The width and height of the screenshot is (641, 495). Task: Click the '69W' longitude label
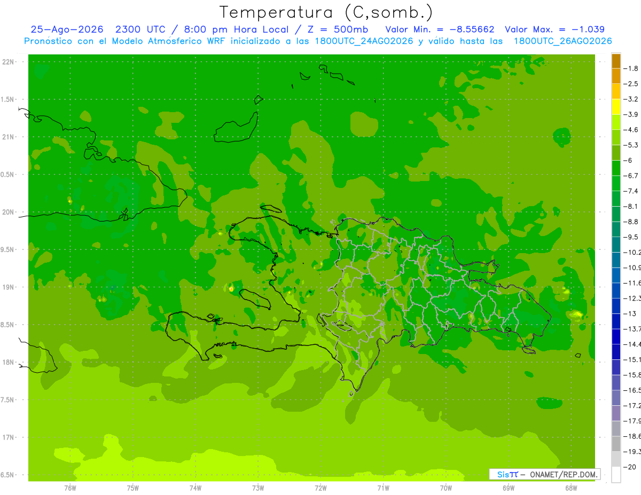[509, 488]
